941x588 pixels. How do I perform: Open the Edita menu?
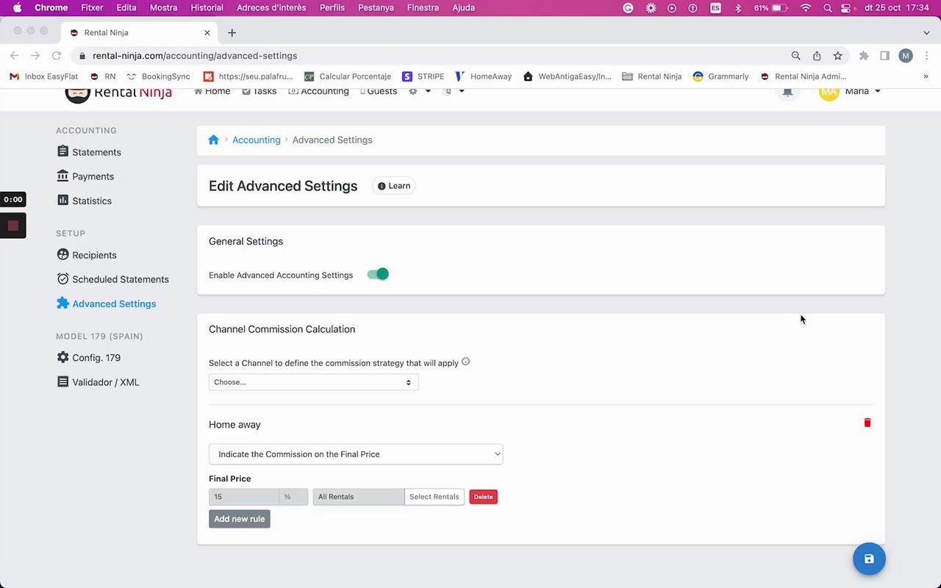point(126,8)
